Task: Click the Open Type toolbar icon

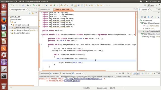Action: coord(61,5)
